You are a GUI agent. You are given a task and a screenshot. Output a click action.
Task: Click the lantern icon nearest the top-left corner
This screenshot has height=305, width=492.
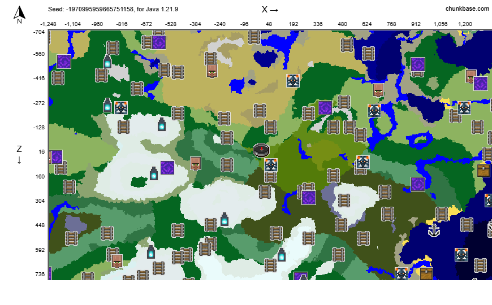(107, 62)
